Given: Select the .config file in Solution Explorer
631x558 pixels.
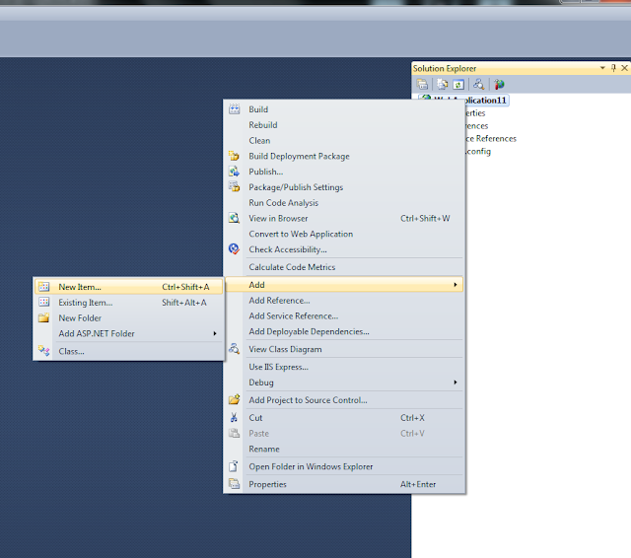Looking at the screenshot, I should point(478,152).
